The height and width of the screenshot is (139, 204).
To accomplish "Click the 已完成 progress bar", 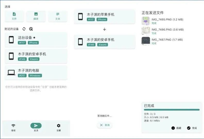I will point(172,110).
